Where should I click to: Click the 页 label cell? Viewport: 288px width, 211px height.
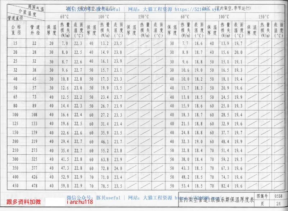tap(262, 204)
